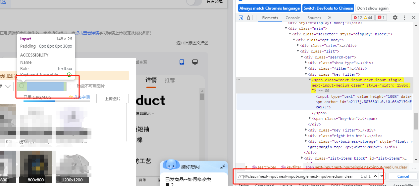Switch to mobile preview icon
This screenshot has width=419, height=186.
point(182,62)
